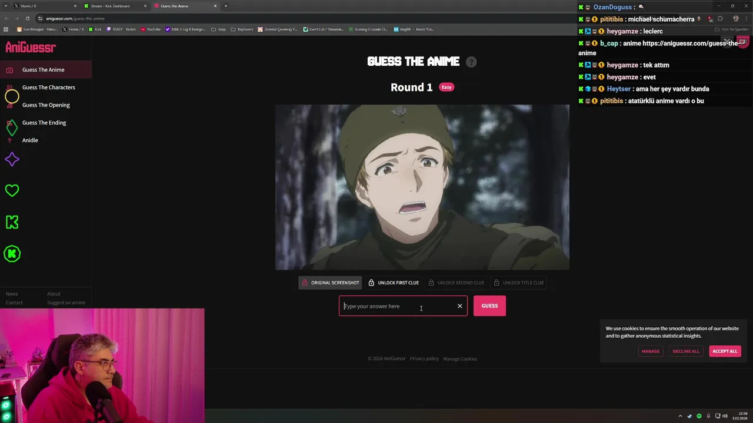Open the Suggest an anime link
The height and width of the screenshot is (423, 753).
tap(66, 303)
